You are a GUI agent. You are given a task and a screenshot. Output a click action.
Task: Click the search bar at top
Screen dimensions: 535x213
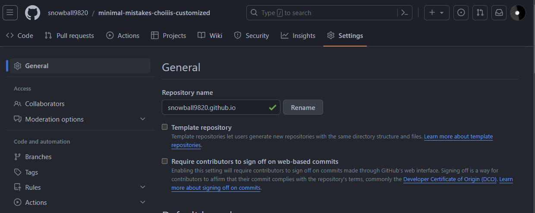(329, 13)
